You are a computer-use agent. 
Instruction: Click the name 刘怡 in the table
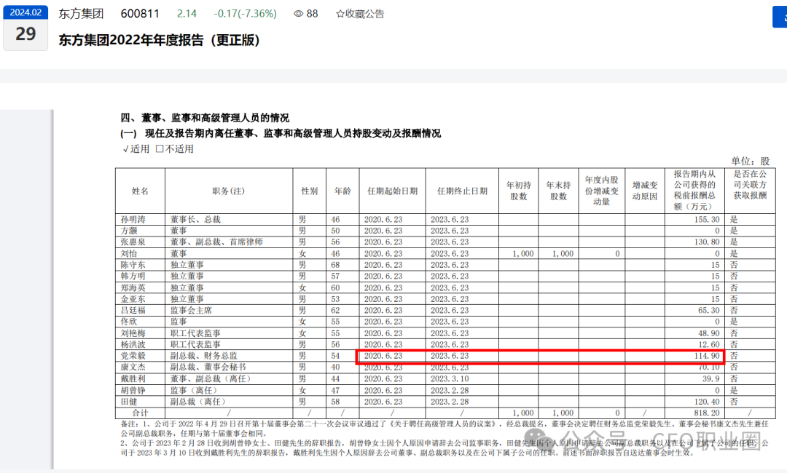point(128,253)
